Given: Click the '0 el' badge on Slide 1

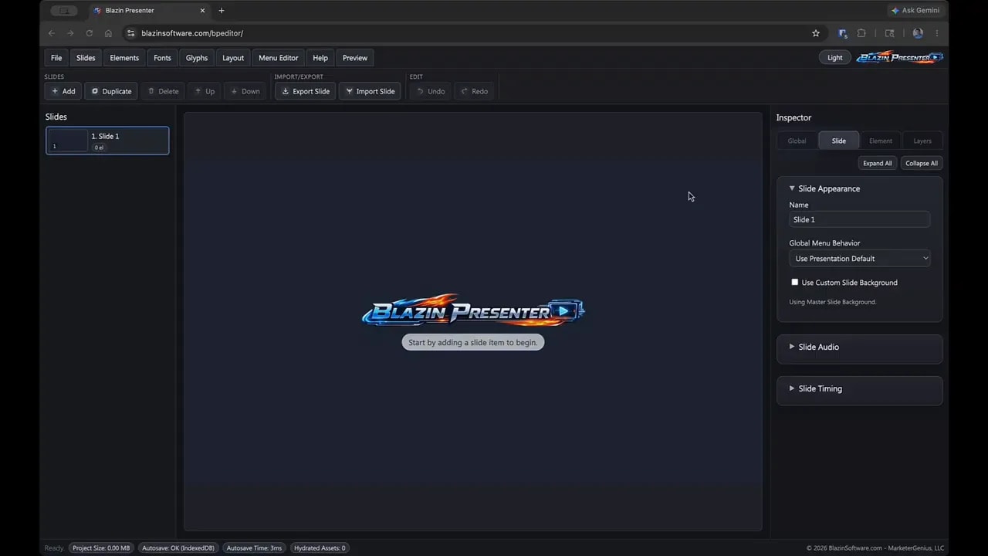Looking at the screenshot, I should (x=99, y=147).
